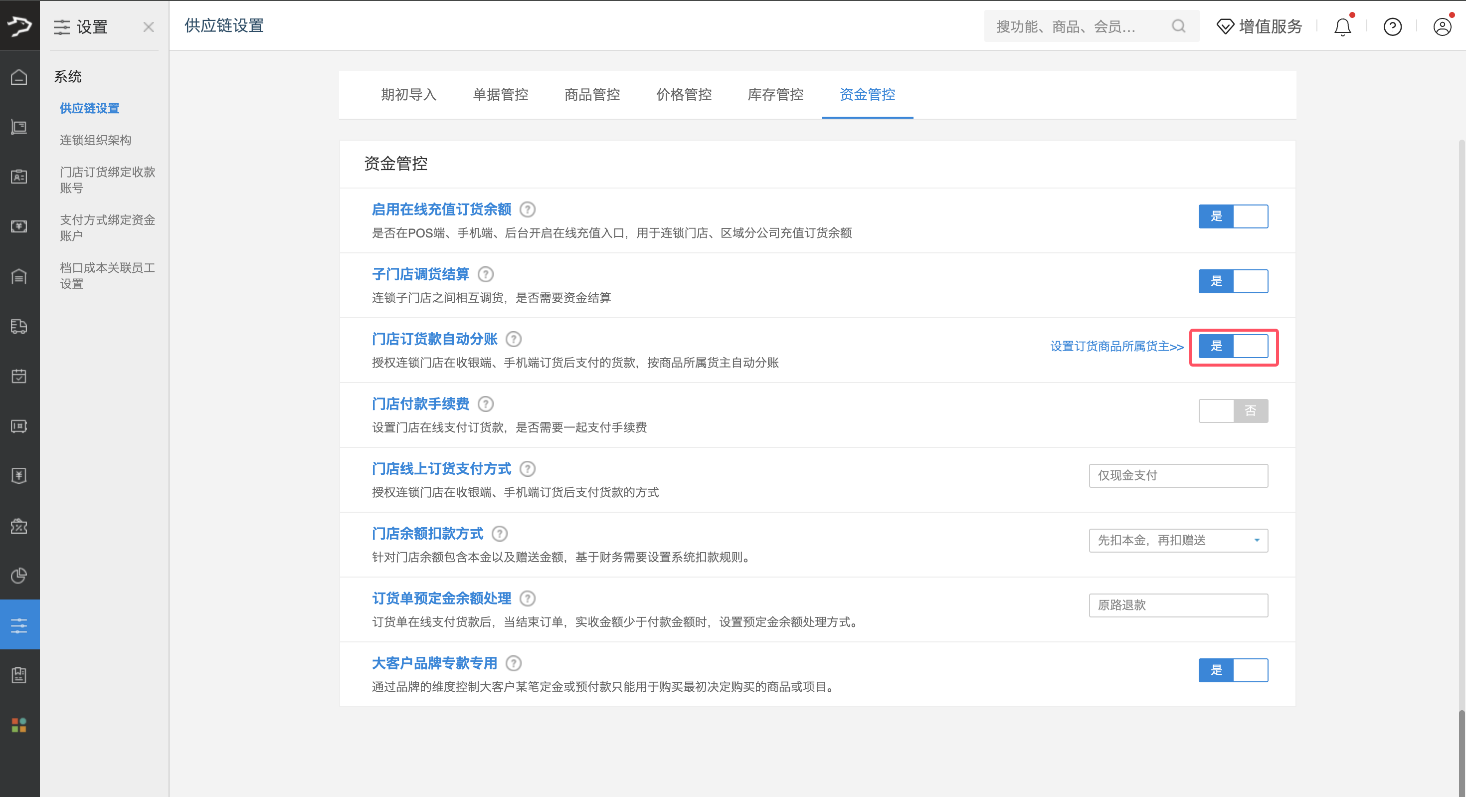Open the safe box sidebar icon

tap(19, 426)
